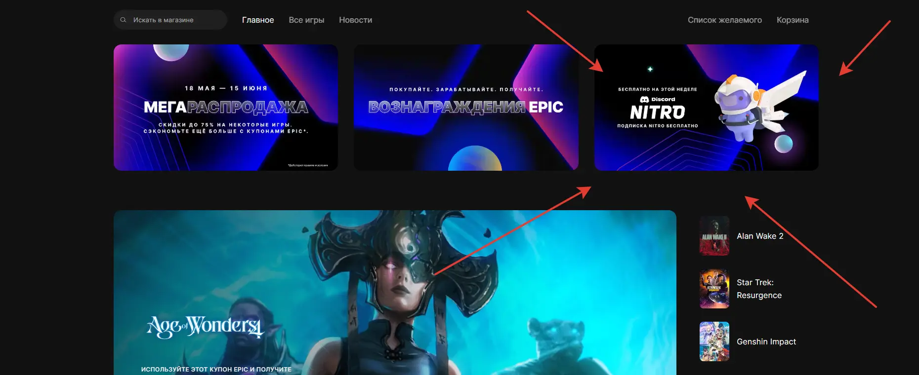919x375 pixels.
Task: Click the Star Trek: Resurgence cover thumbnail
Action: (714, 289)
